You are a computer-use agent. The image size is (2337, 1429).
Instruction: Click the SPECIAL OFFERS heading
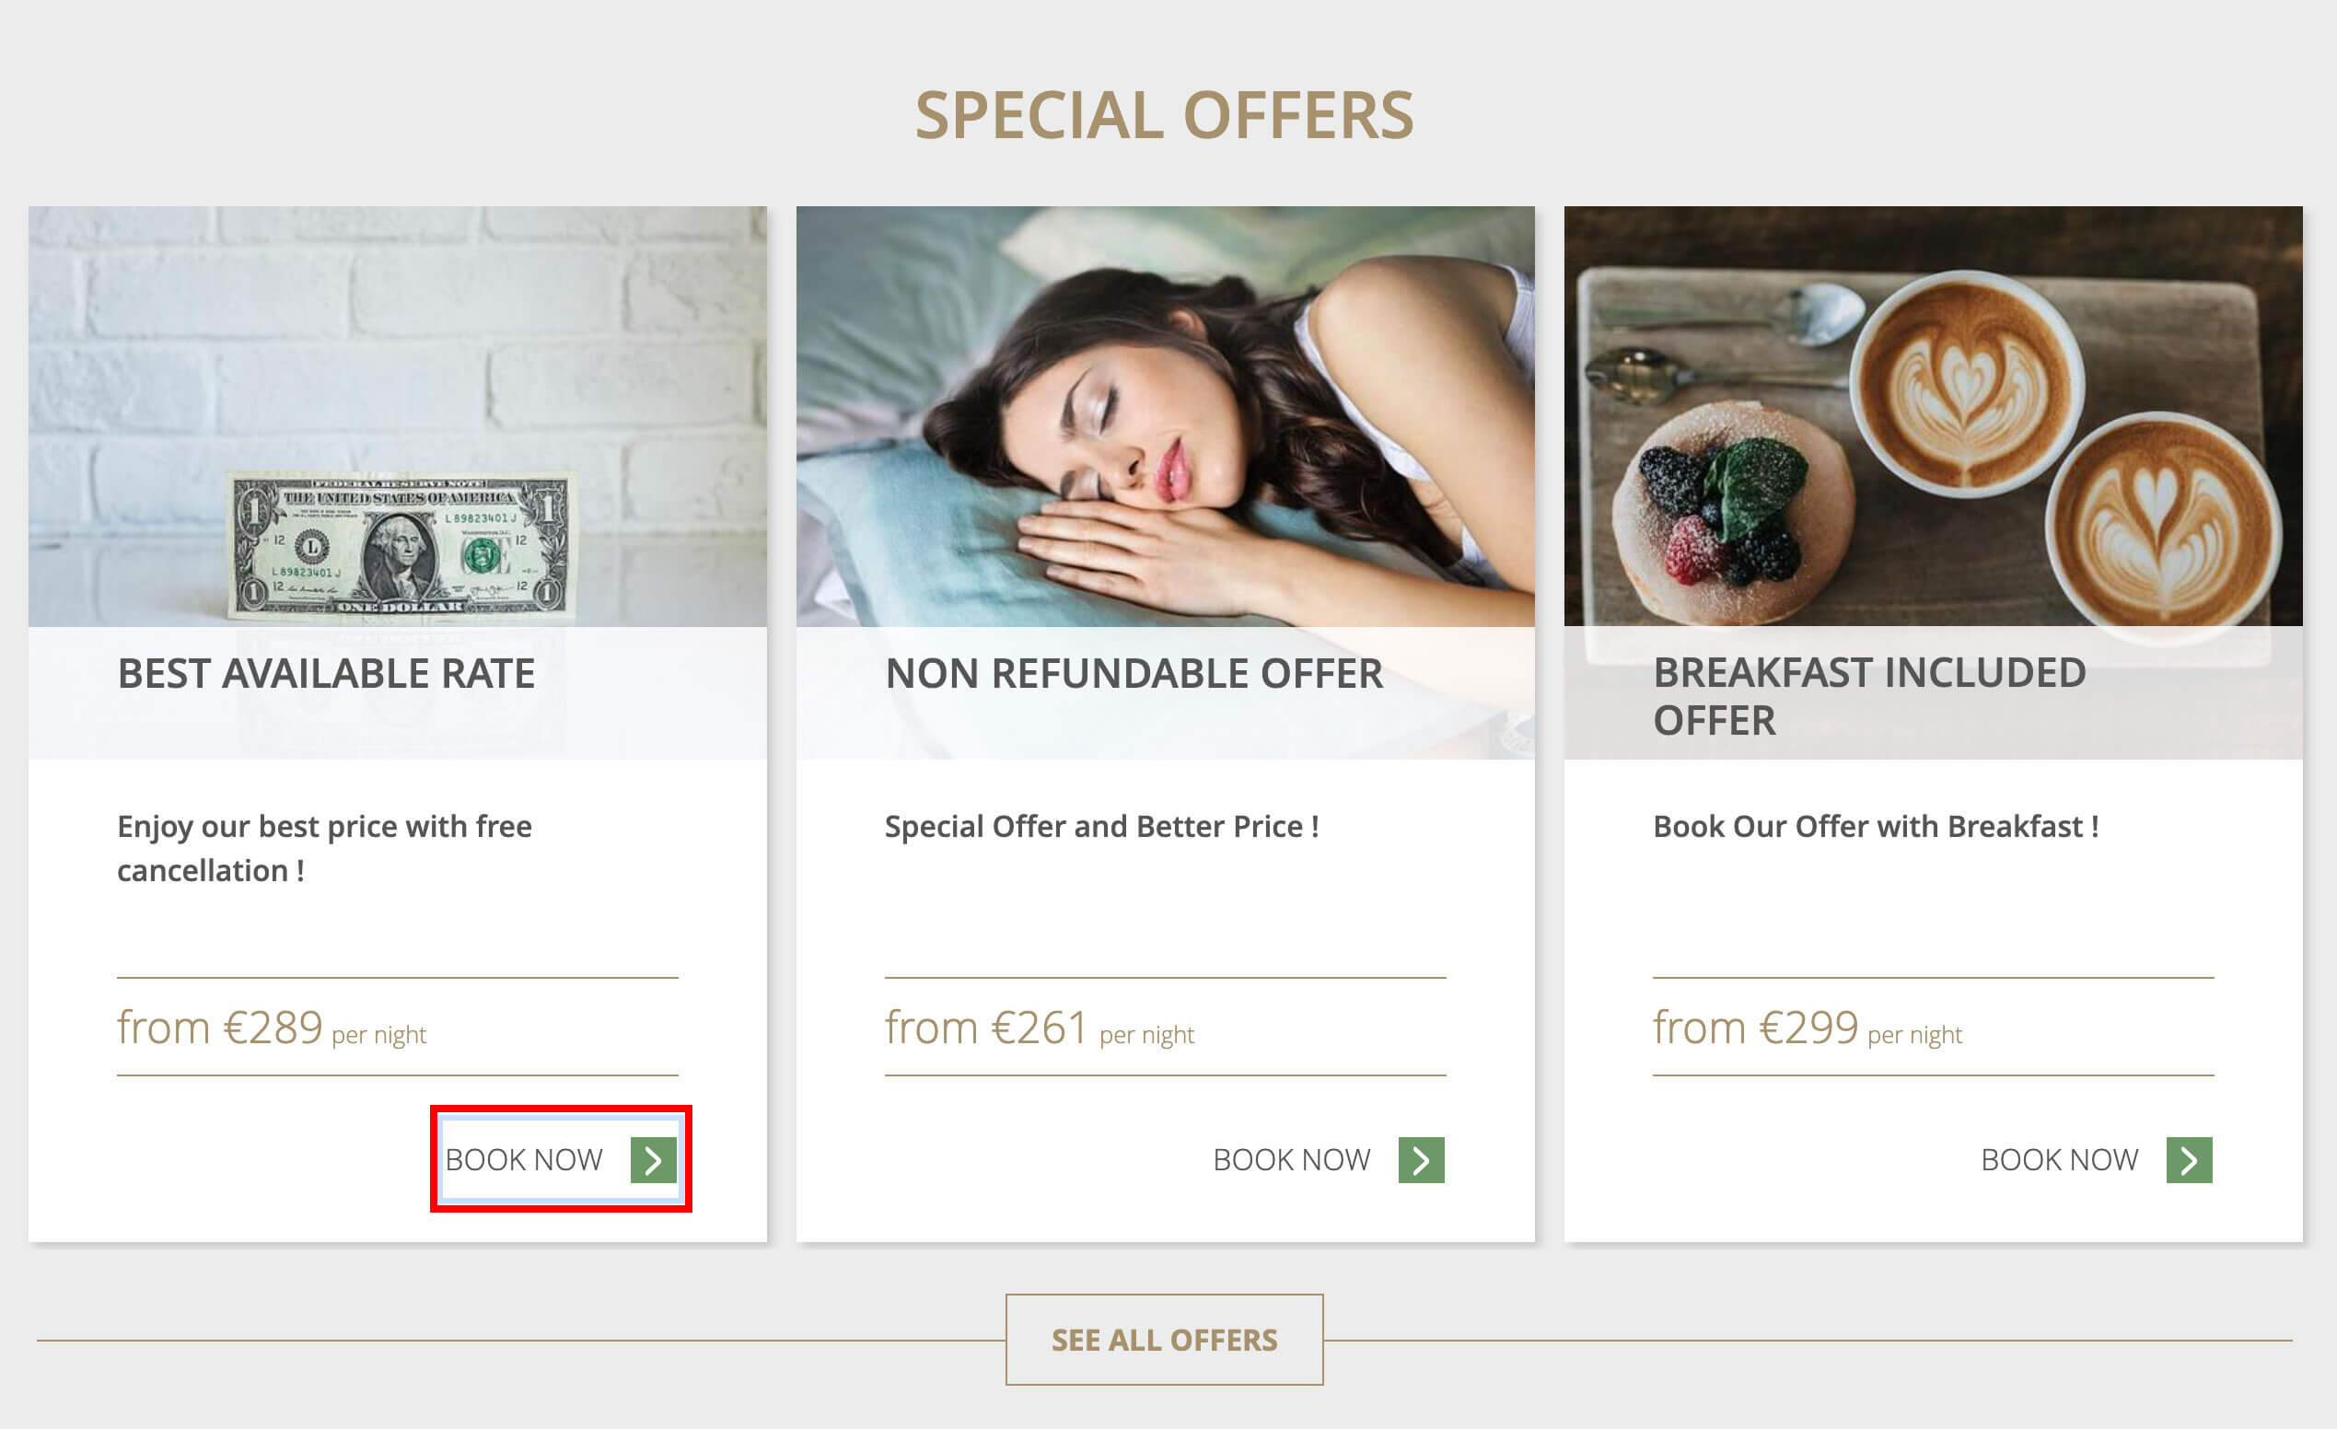(1164, 116)
